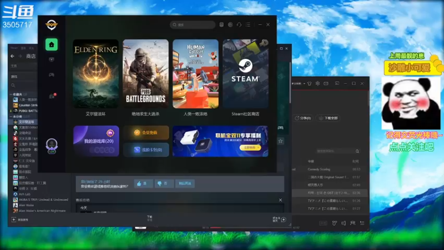Click the 联机宝 promotional banner

tap(220, 141)
